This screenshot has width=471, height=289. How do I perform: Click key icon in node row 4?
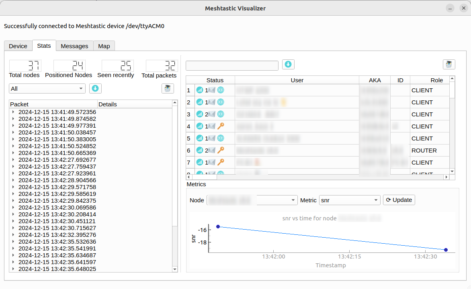[221, 126]
